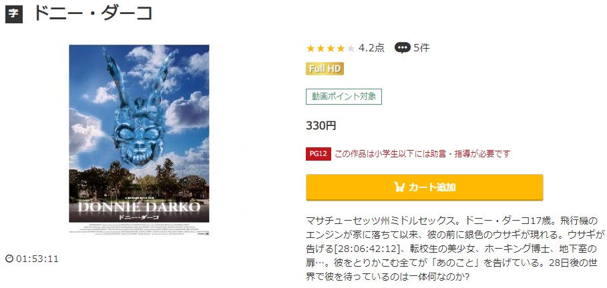Click the Full HD quality badge
This screenshot has height=288, width=607.
(325, 69)
